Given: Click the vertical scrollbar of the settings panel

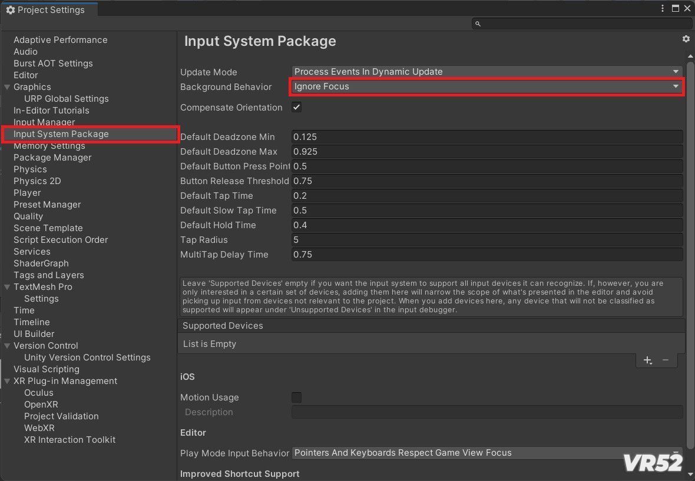Looking at the screenshot, I should (690, 256).
